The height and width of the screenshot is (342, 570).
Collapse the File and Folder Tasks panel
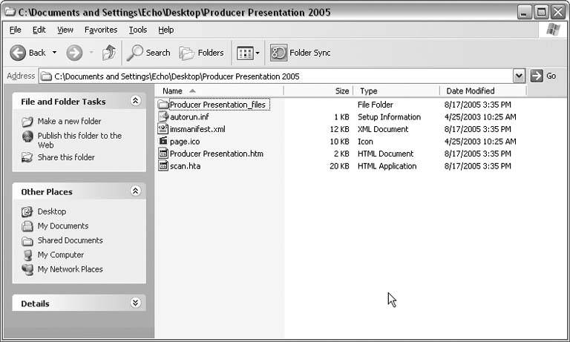135,101
